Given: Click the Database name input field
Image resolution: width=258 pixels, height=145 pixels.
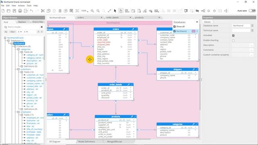Looking at the screenshot, I should 241,26.
